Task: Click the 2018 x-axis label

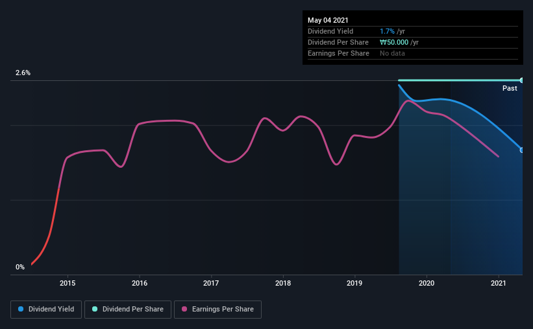Action: [x=283, y=283]
